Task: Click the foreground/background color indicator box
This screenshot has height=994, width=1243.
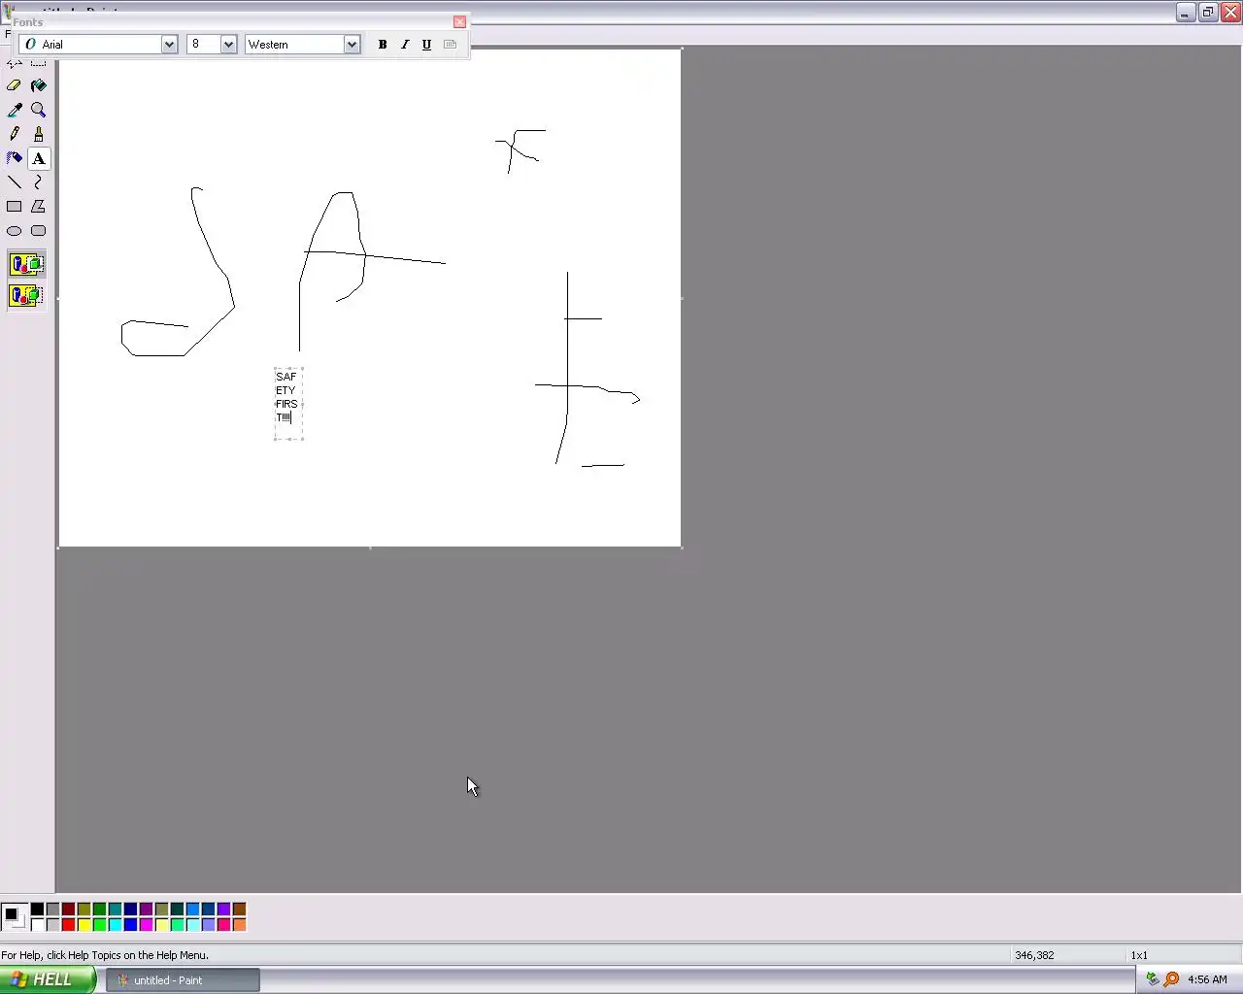Action: (15, 917)
